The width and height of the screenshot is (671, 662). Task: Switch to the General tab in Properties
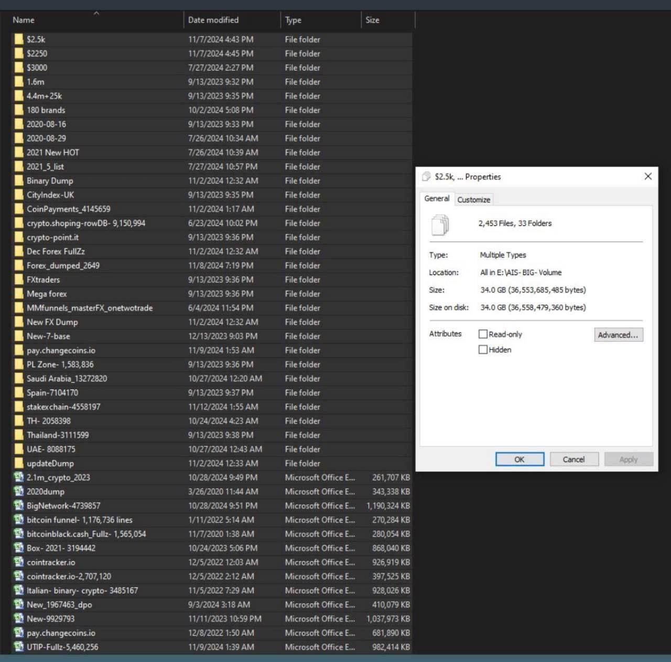click(437, 199)
